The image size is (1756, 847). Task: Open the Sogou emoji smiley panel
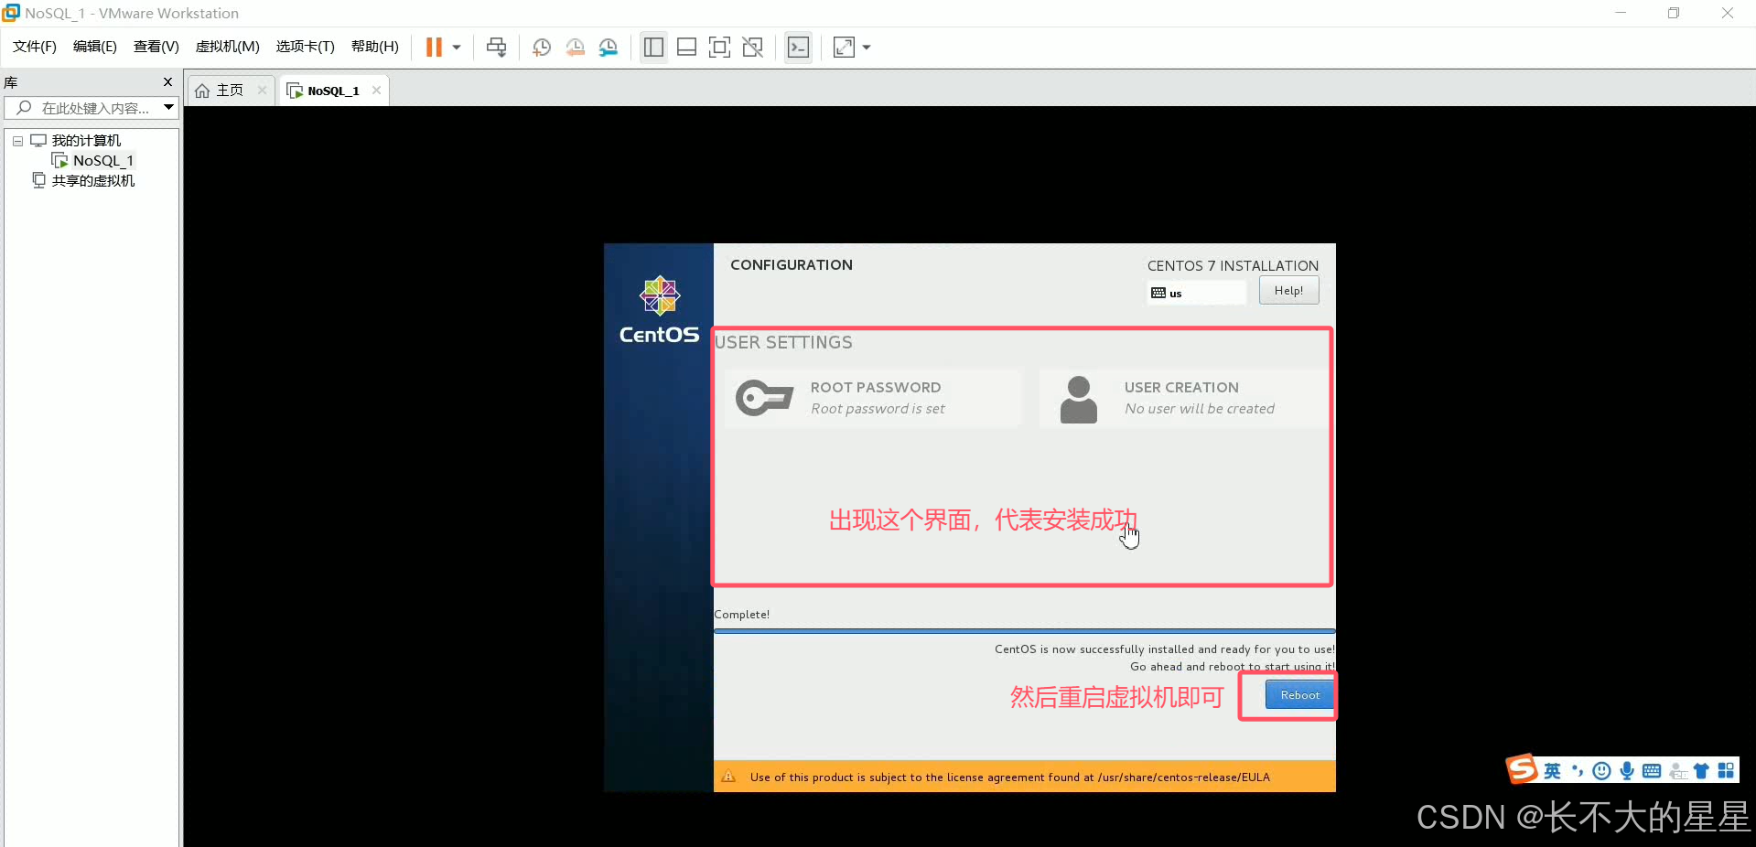coord(1601,771)
